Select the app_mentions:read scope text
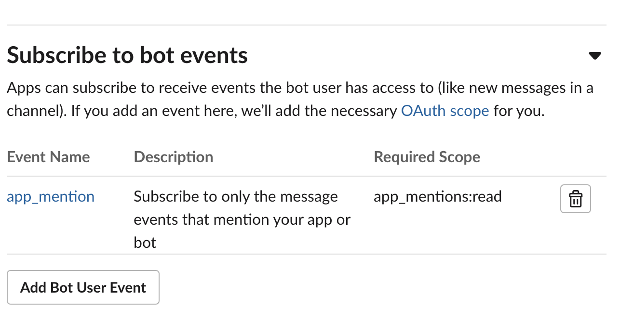 tap(437, 196)
